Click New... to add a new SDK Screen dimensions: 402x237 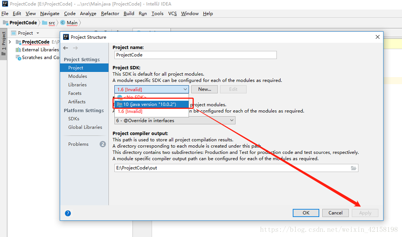[x=204, y=89]
